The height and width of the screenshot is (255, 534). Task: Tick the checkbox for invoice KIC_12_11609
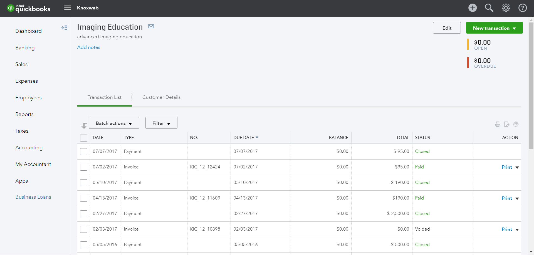(83, 198)
